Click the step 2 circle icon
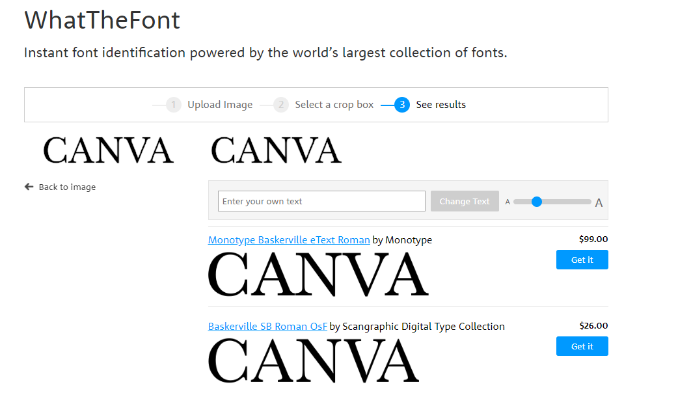 coord(281,105)
